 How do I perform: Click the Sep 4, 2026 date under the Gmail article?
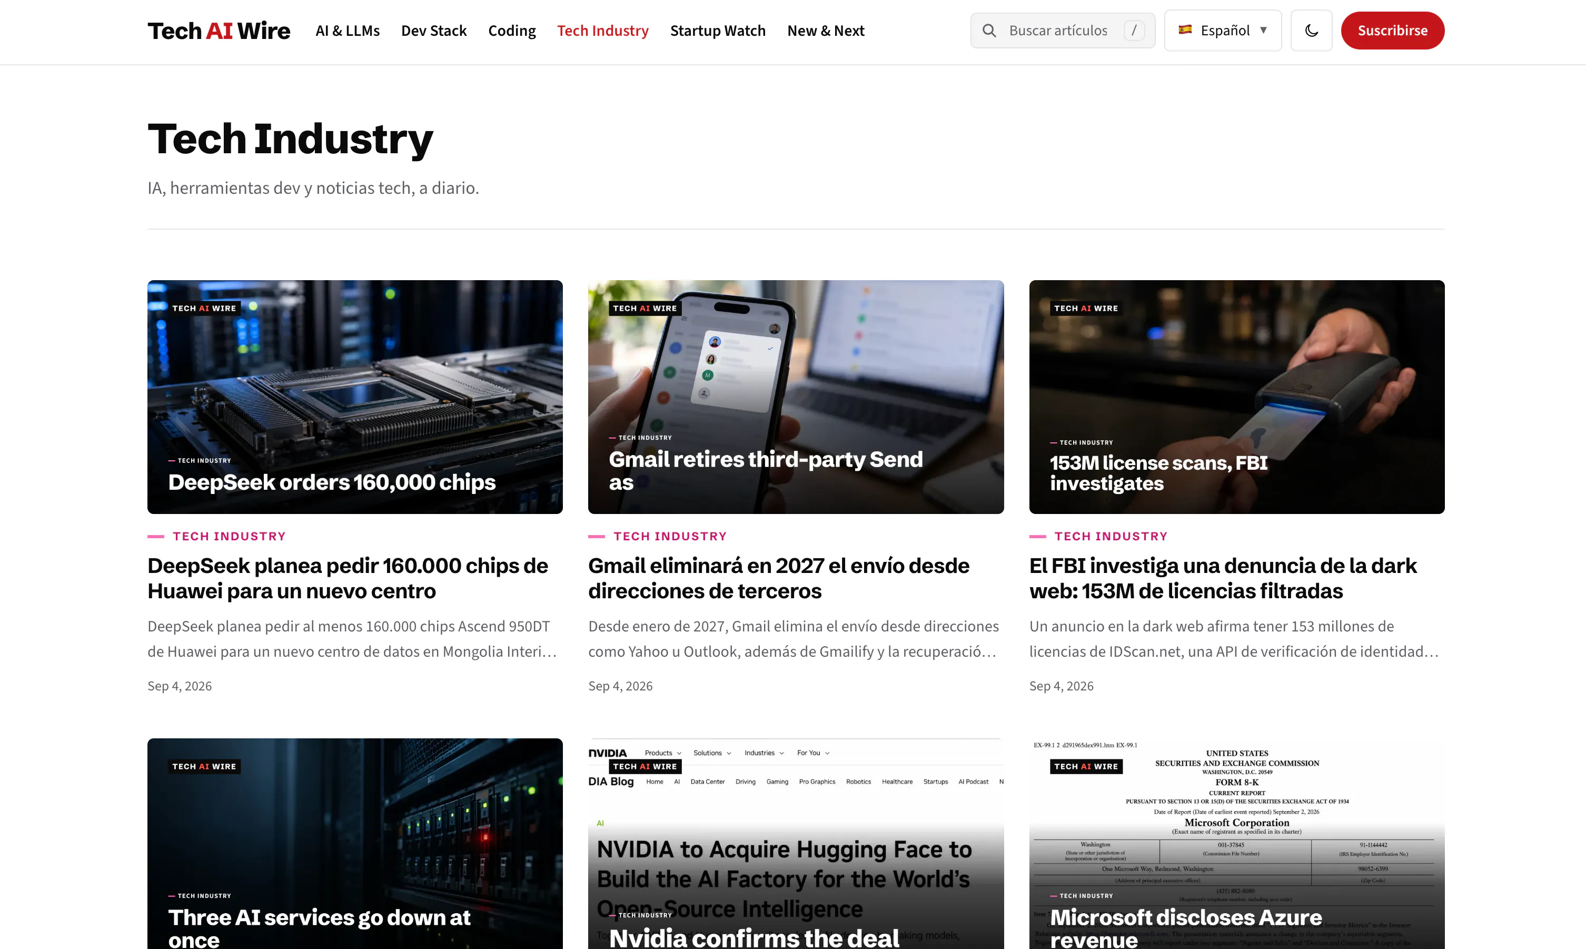point(620,686)
